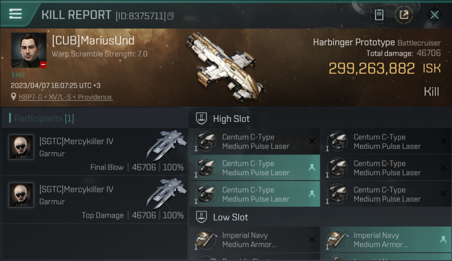The width and height of the screenshot is (452, 261).
Task: Click the red minus standing icon
Action: click(x=43, y=64)
